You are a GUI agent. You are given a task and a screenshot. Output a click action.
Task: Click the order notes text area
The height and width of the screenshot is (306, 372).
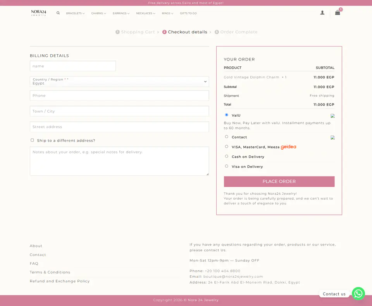(x=119, y=161)
